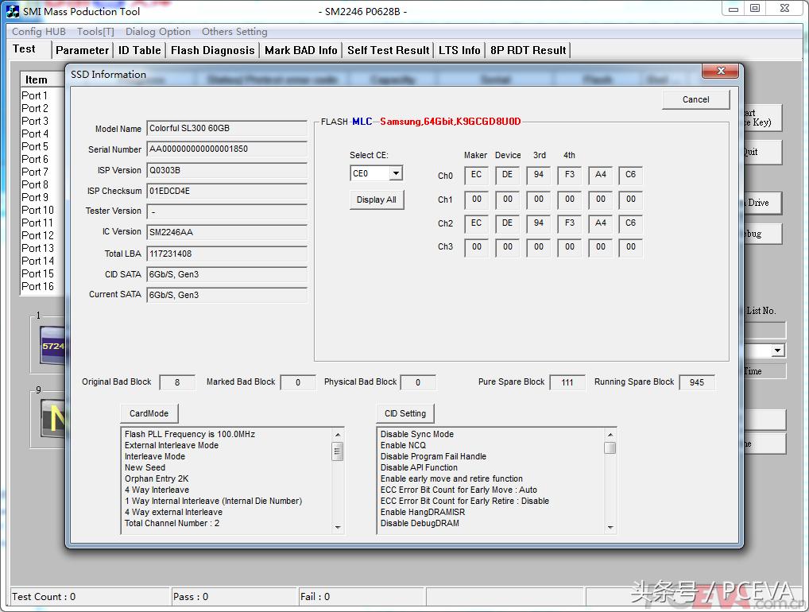Image resolution: width=809 pixels, height=612 pixels.
Task: Click the Model Name field
Action: [x=226, y=129]
